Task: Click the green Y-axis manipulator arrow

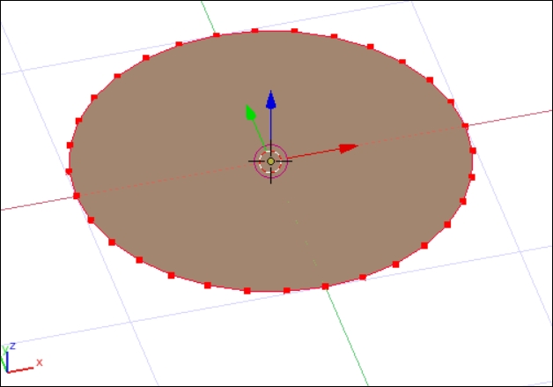Action: coord(250,112)
